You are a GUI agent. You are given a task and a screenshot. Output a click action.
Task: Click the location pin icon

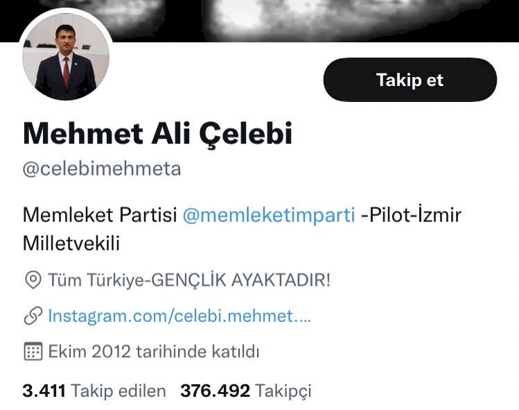(x=33, y=280)
